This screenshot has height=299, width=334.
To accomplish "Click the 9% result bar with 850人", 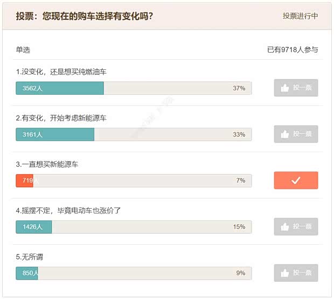I will click(134, 273).
